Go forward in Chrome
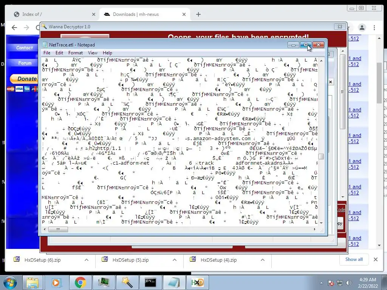The image size is (387, 290). tap(26, 28)
